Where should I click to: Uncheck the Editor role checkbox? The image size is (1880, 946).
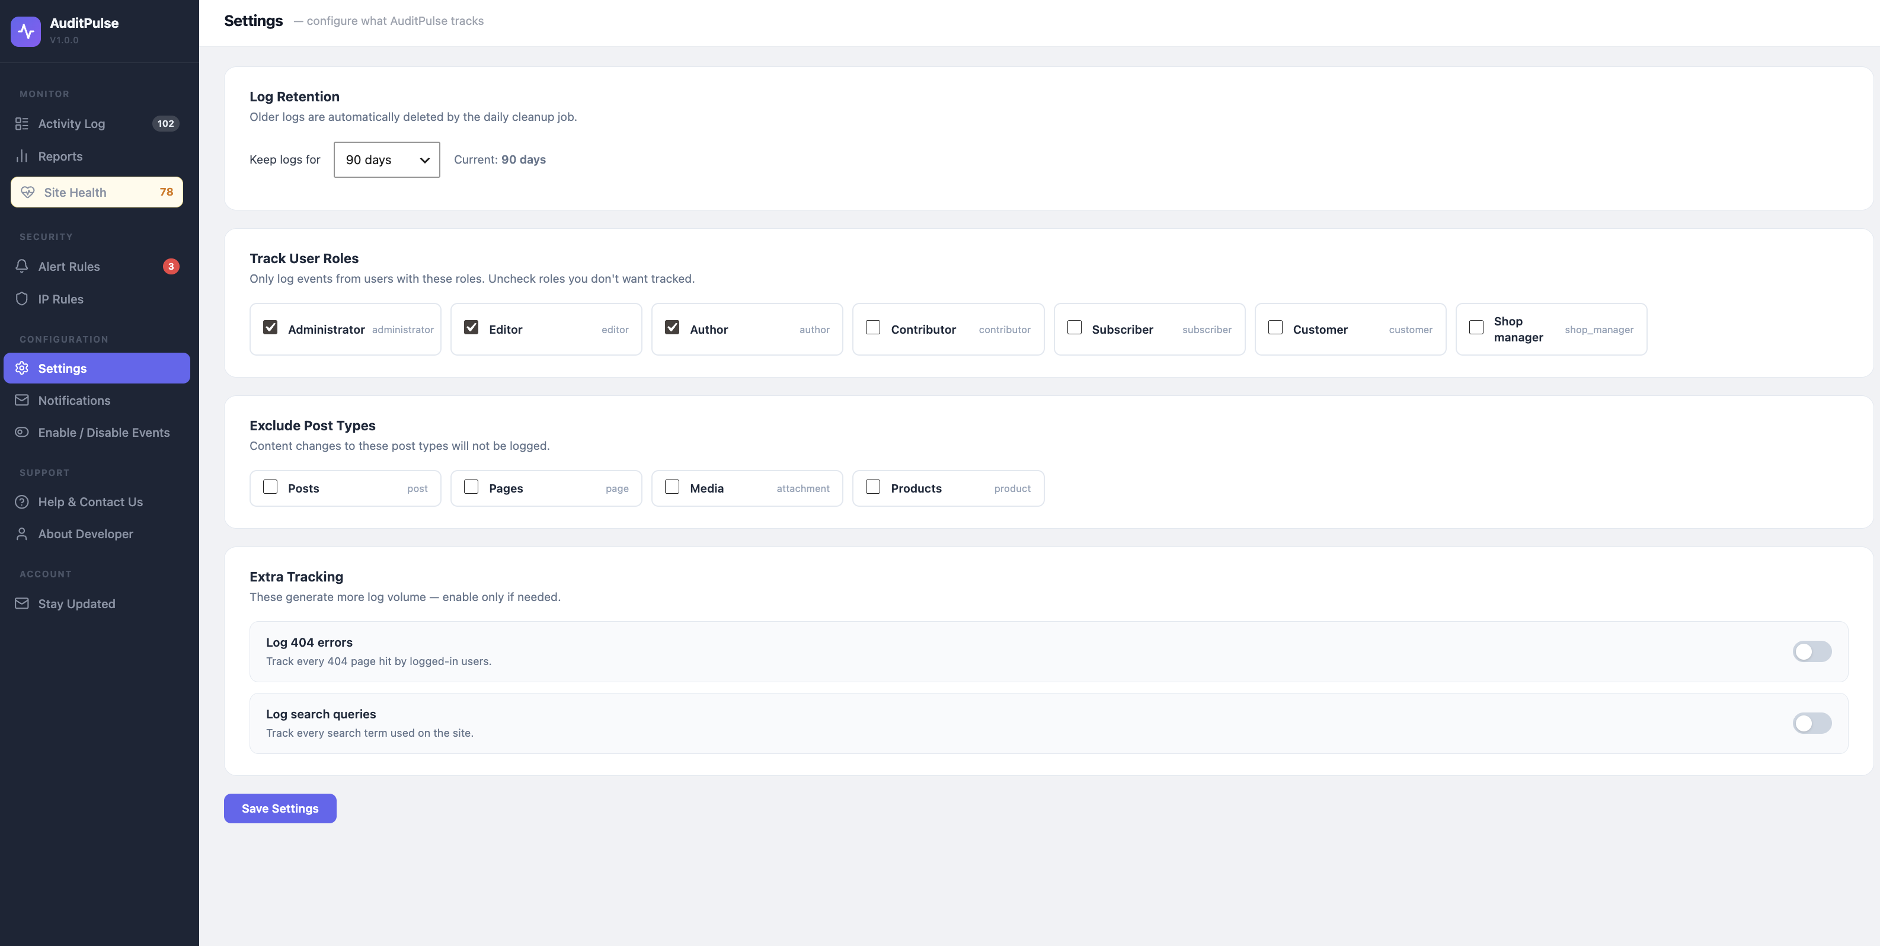[471, 327]
